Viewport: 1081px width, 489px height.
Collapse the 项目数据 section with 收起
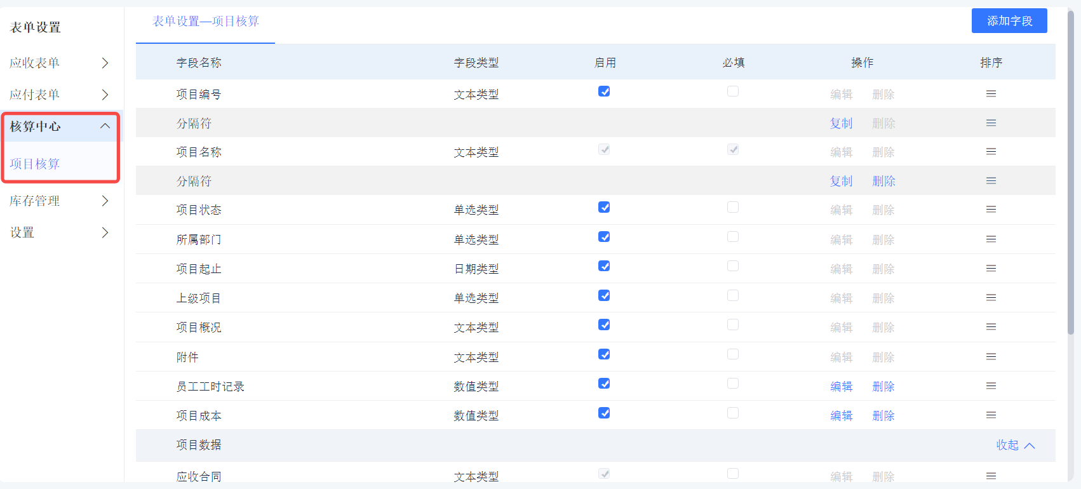tap(1016, 445)
